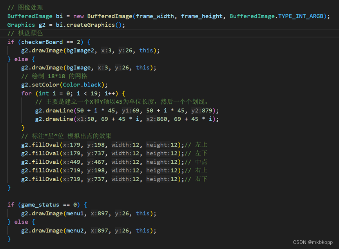Click 'Color.black' in setColor call

coord(82,85)
